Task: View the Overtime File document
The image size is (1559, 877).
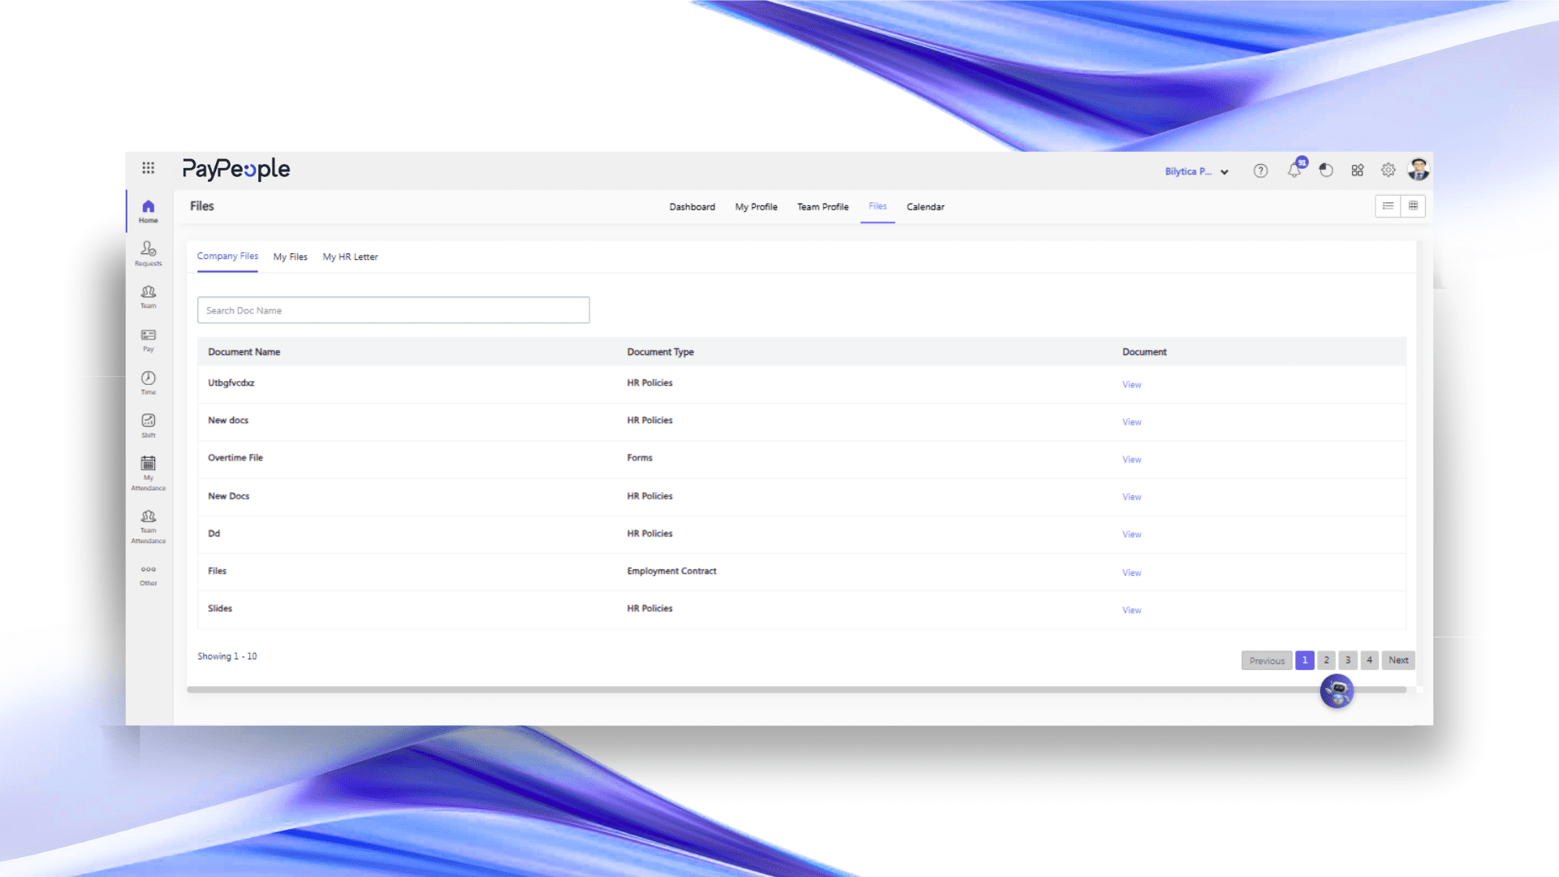Action: coord(1132,460)
